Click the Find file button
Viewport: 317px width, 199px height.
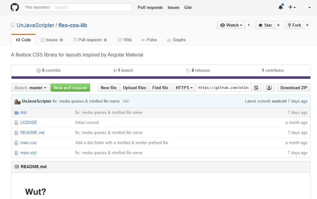click(160, 88)
